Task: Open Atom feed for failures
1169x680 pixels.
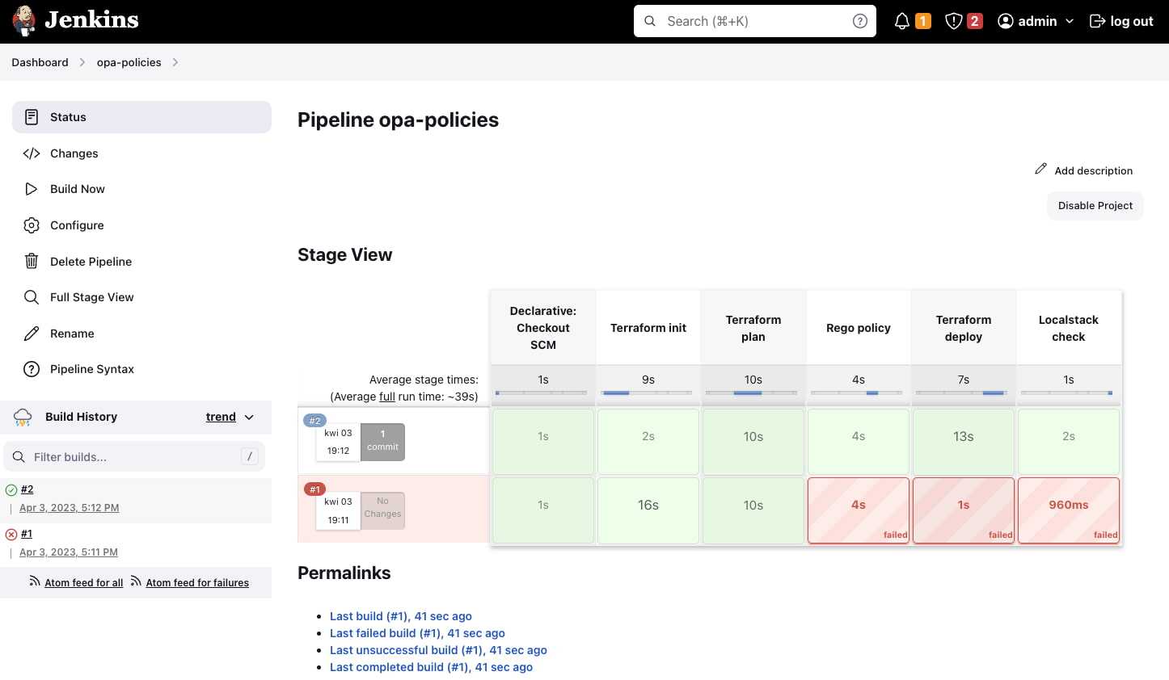Action: 196,582
